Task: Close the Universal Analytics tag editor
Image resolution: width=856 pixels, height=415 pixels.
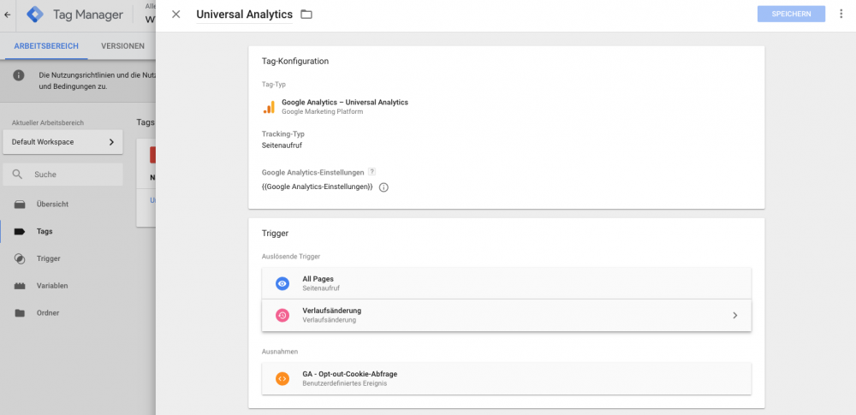Action: 176,15
